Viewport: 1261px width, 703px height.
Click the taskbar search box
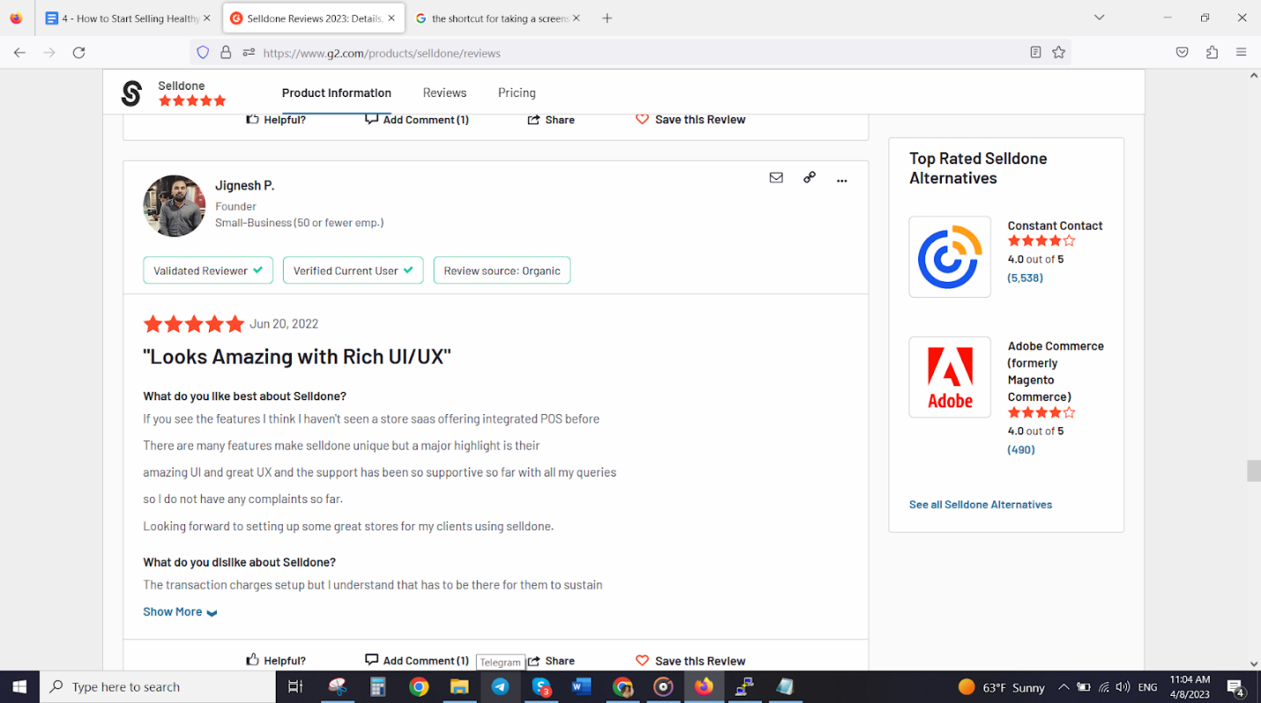(x=159, y=686)
